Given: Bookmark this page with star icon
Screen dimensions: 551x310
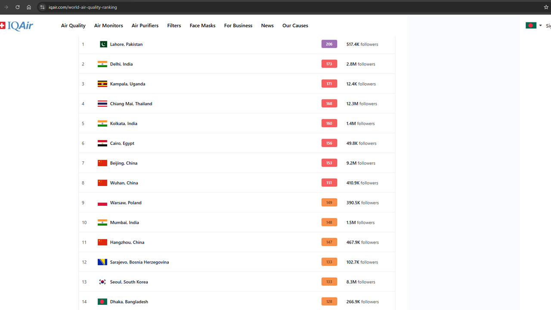Looking at the screenshot, I should (x=546, y=7).
